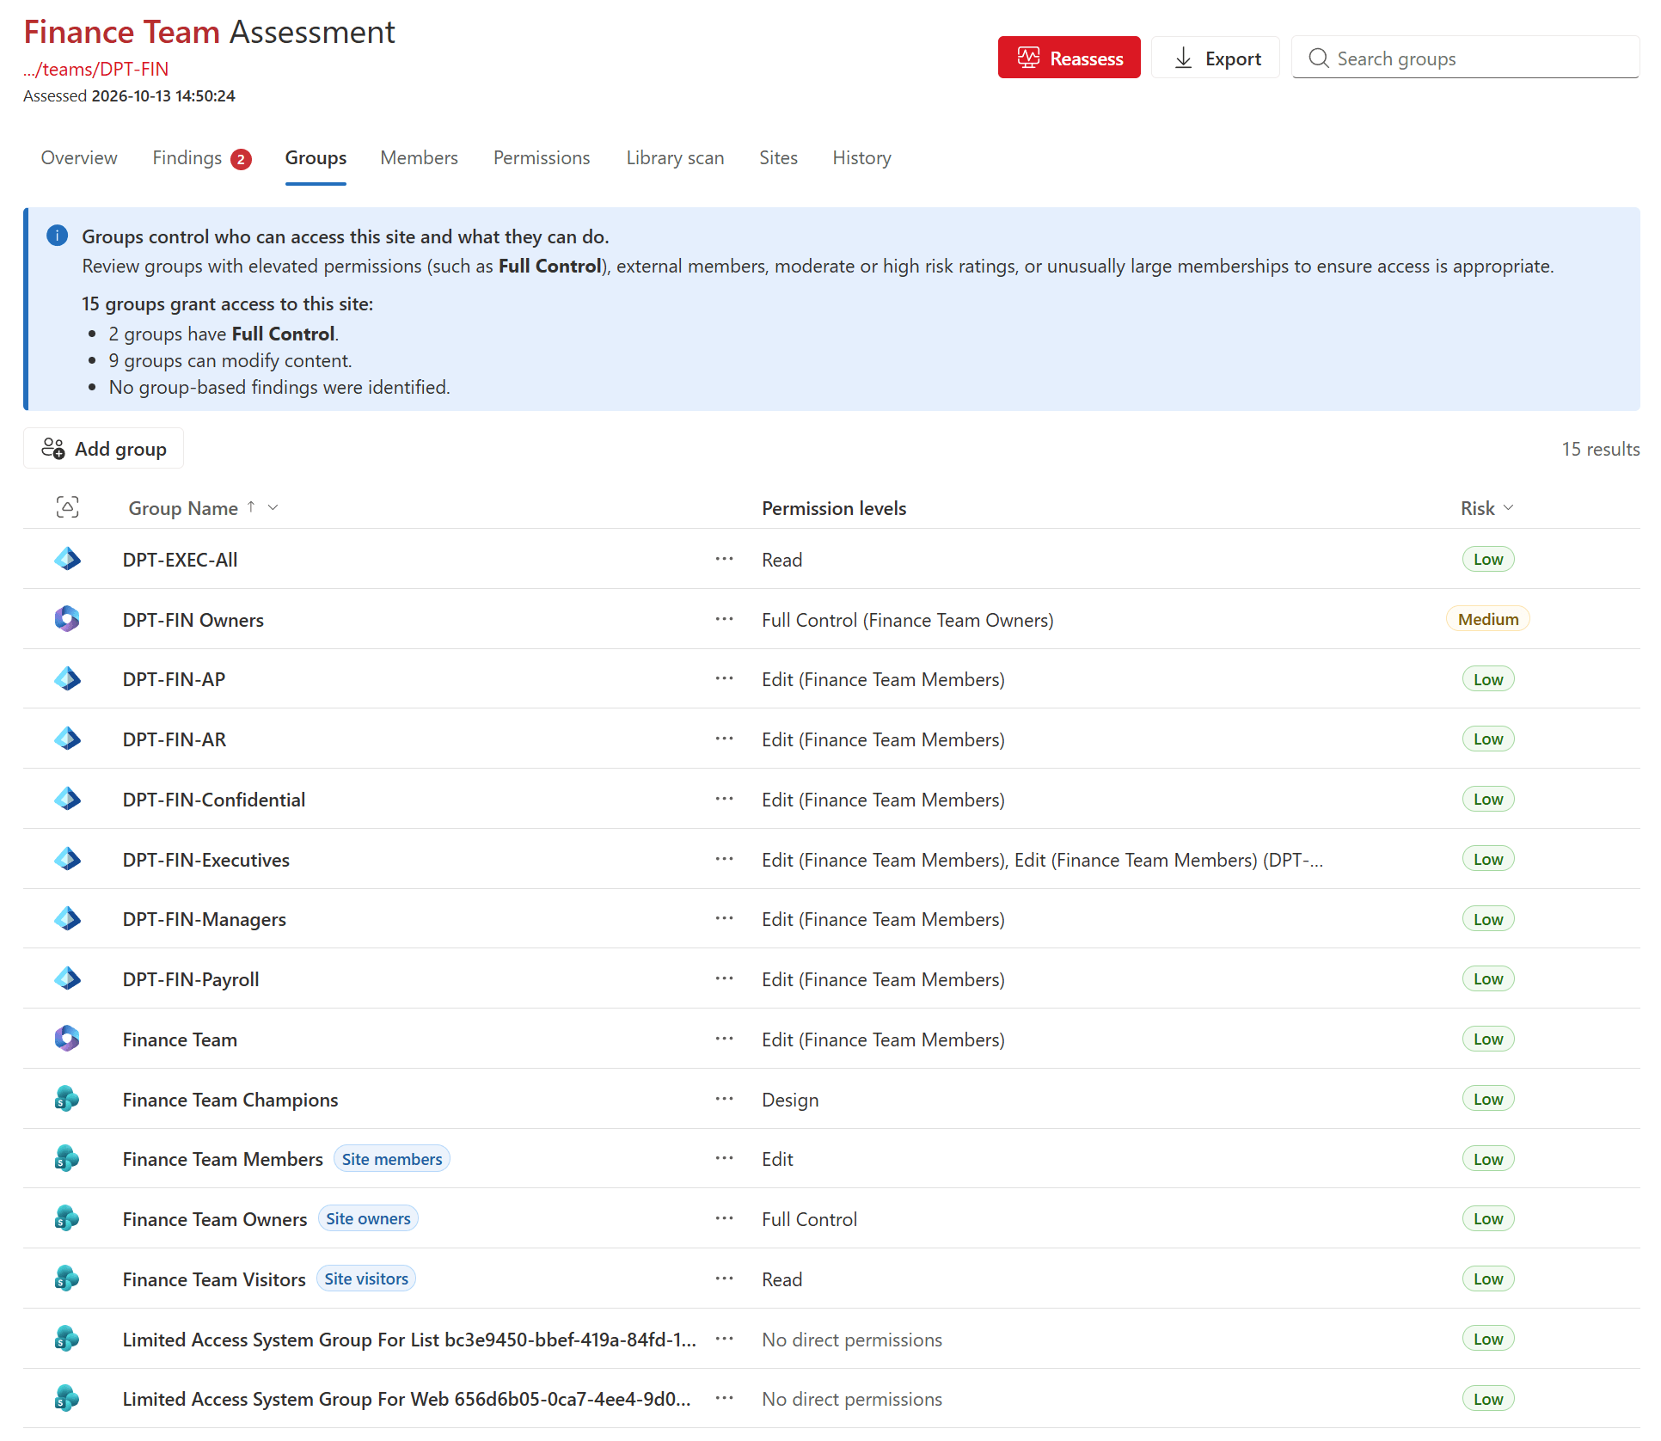Click the search magnifier icon
This screenshot has height=1441, width=1661.
(1319, 58)
